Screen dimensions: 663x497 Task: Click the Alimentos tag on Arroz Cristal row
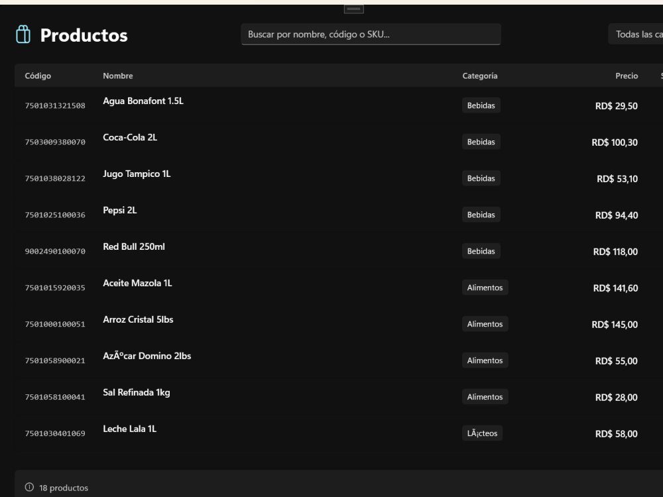pyautogui.click(x=485, y=324)
